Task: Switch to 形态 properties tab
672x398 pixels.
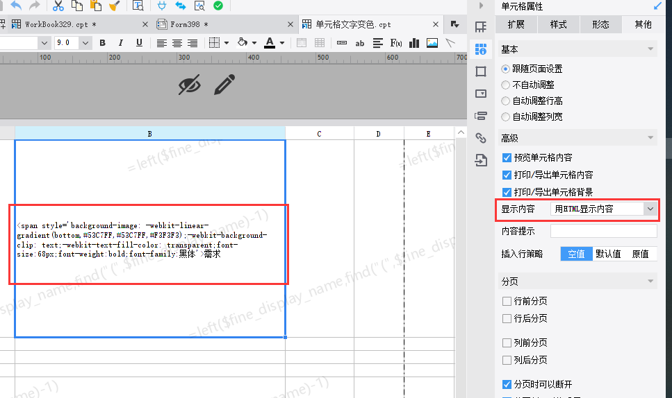Action: click(x=600, y=24)
